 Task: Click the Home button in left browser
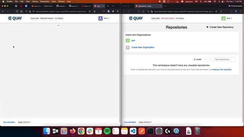point(21,11)
